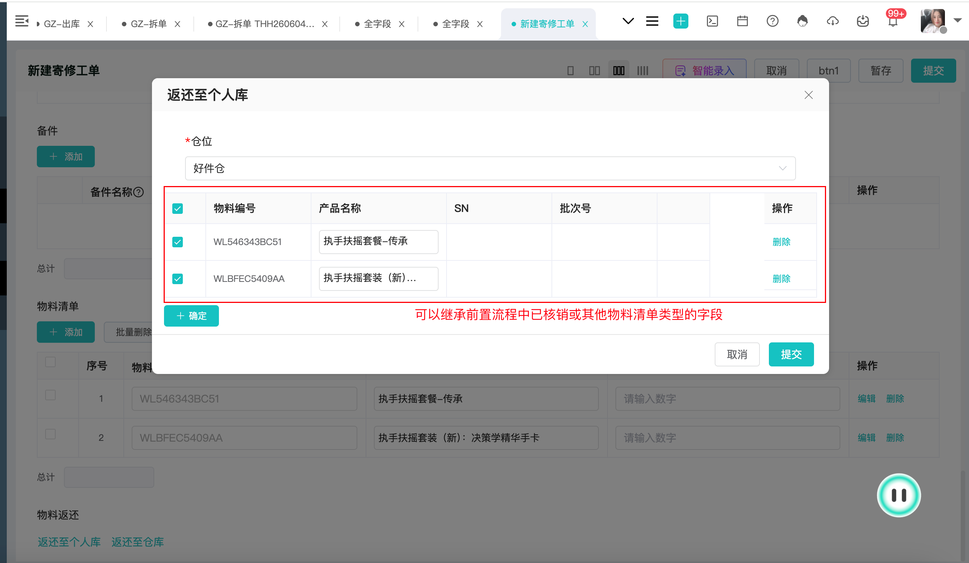Open the terminal console icon

click(x=712, y=21)
